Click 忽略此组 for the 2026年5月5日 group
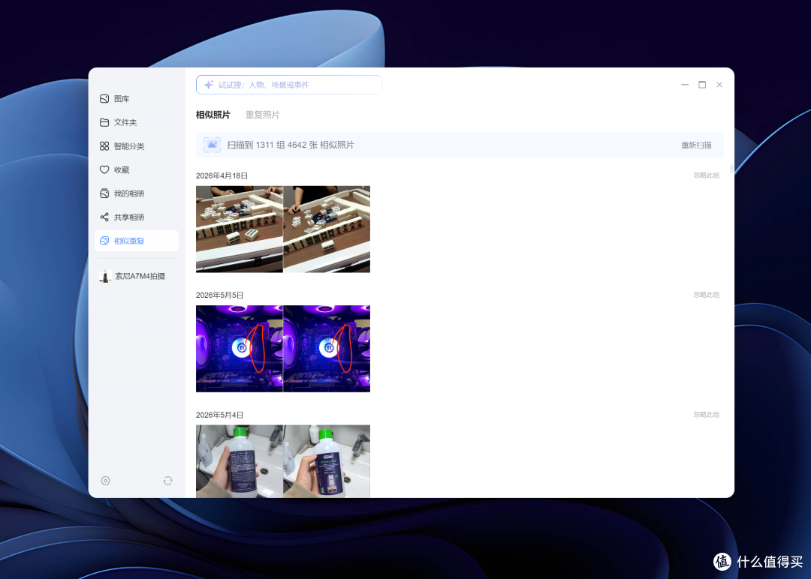The height and width of the screenshot is (579, 811). 707,295
